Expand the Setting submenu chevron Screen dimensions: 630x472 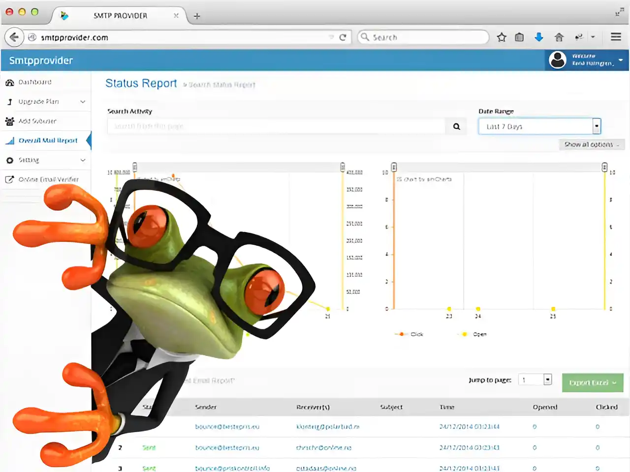coord(83,160)
